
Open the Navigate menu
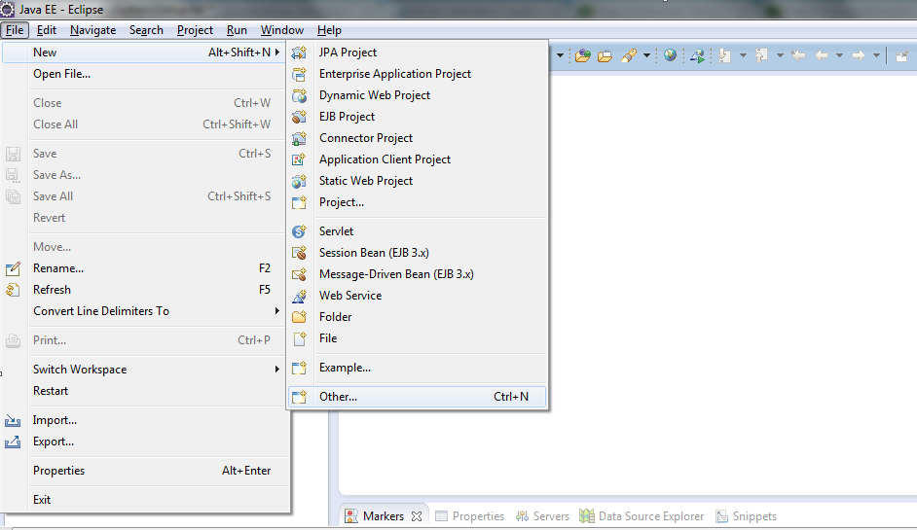coord(92,30)
